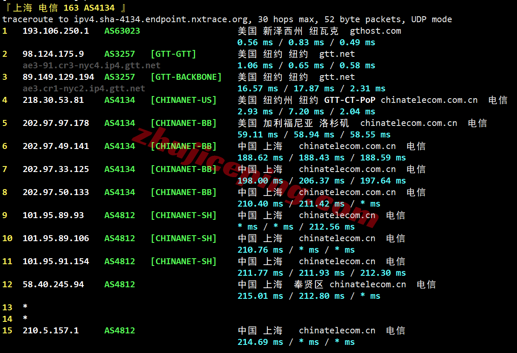
Task: Select IP address 101.95.89.93
Action: click(x=53, y=215)
